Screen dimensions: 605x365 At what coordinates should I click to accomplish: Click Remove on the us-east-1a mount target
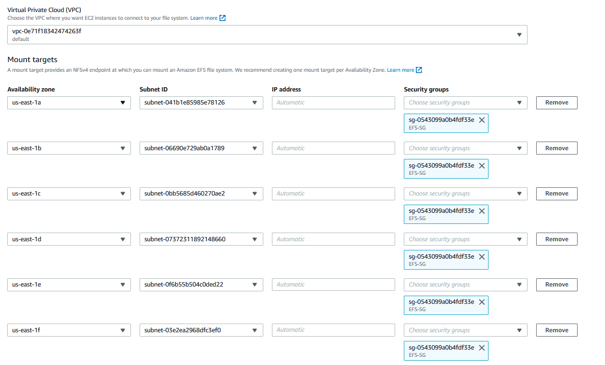[556, 103]
